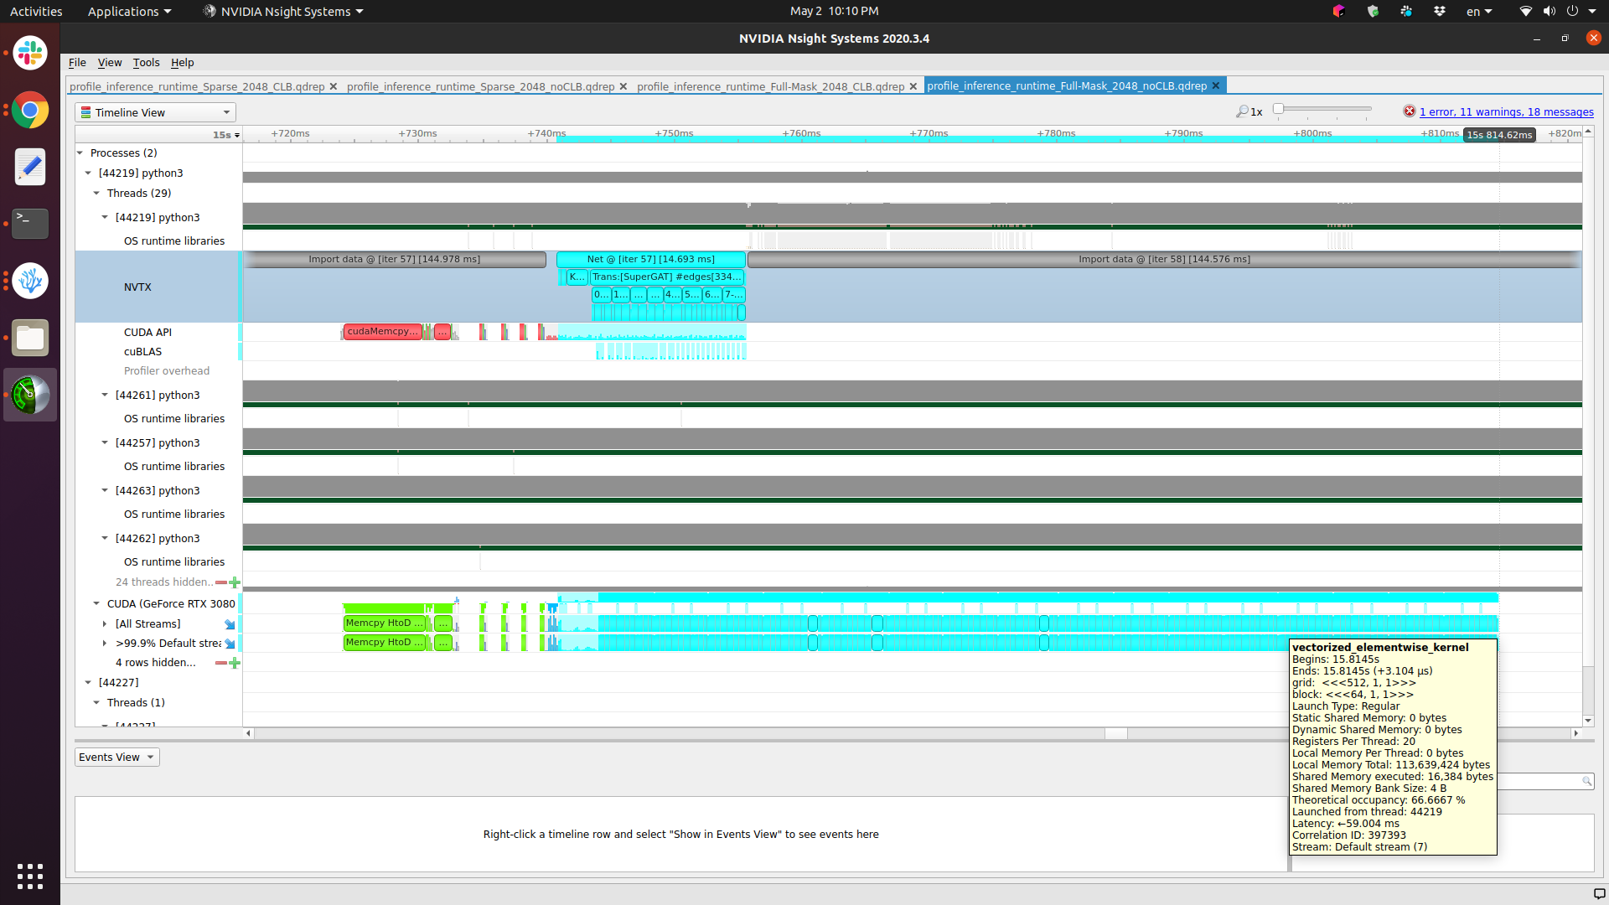Open the Timeline View dropdown
Image resolution: width=1609 pixels, height=905 pixels.
pos(155,112)
